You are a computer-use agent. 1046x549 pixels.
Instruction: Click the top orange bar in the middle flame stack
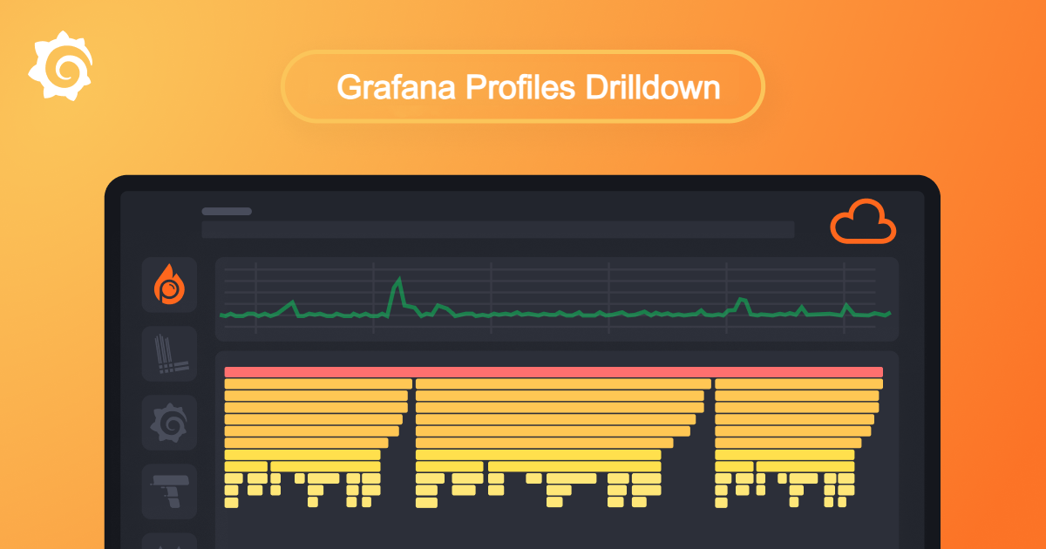point(563,384)
